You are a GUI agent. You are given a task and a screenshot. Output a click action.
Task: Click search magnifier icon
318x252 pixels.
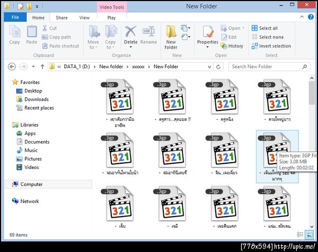pyautogui.click(x=304, y=67)
